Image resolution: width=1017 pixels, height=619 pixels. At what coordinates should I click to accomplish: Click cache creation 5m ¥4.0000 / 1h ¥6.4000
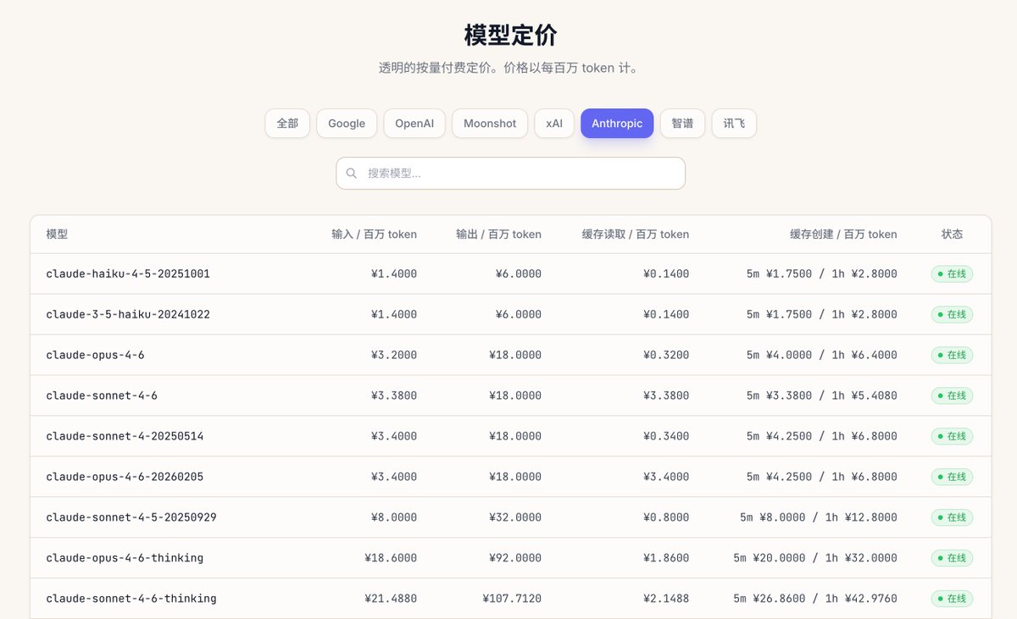tap(822, 355)
